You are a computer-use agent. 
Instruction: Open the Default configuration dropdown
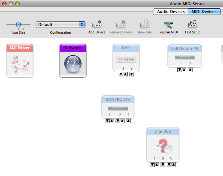(x=61, y=25)
